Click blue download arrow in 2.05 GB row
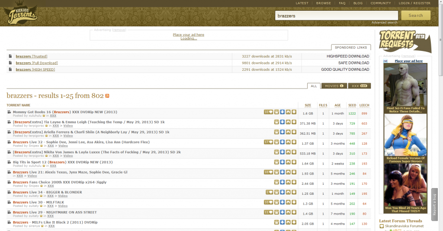Screen dimensions: 443x231 [282, 222]
